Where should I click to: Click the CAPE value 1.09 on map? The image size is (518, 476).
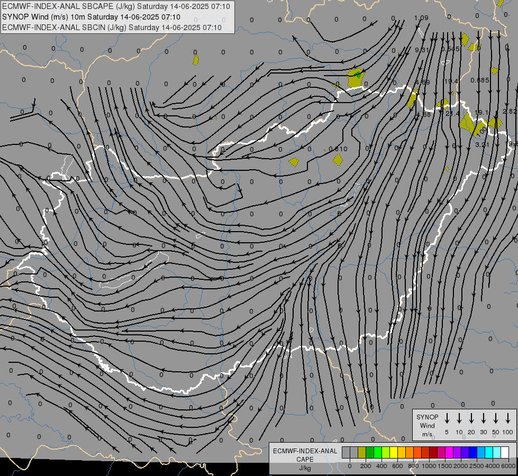[x=421, y=18]
